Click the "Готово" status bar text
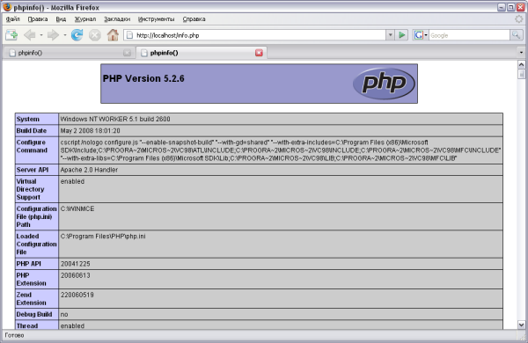Screen dimensions: 528x343 coord(14,335)
